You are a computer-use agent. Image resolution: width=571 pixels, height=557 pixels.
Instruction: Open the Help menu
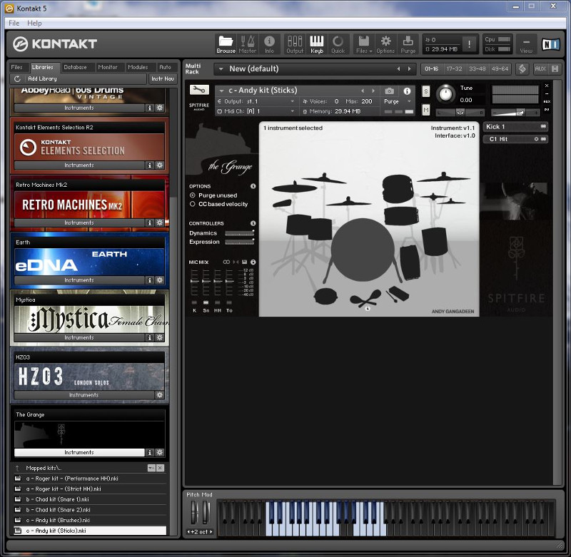click(34, 23)
